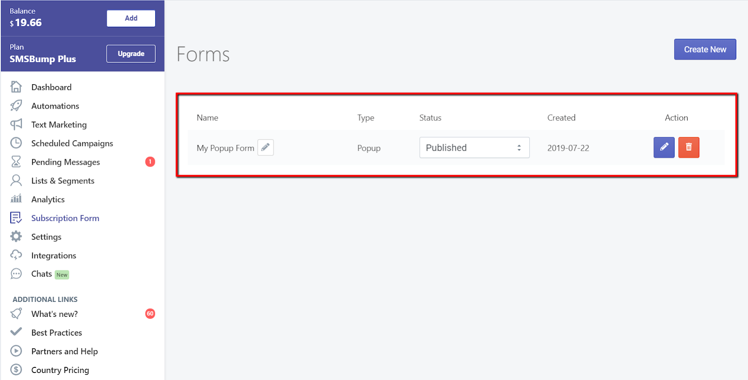This screenshot has width=748, height=380.
Task: Click the Pending Messages badge showing 1
Action: coord(150,161)
